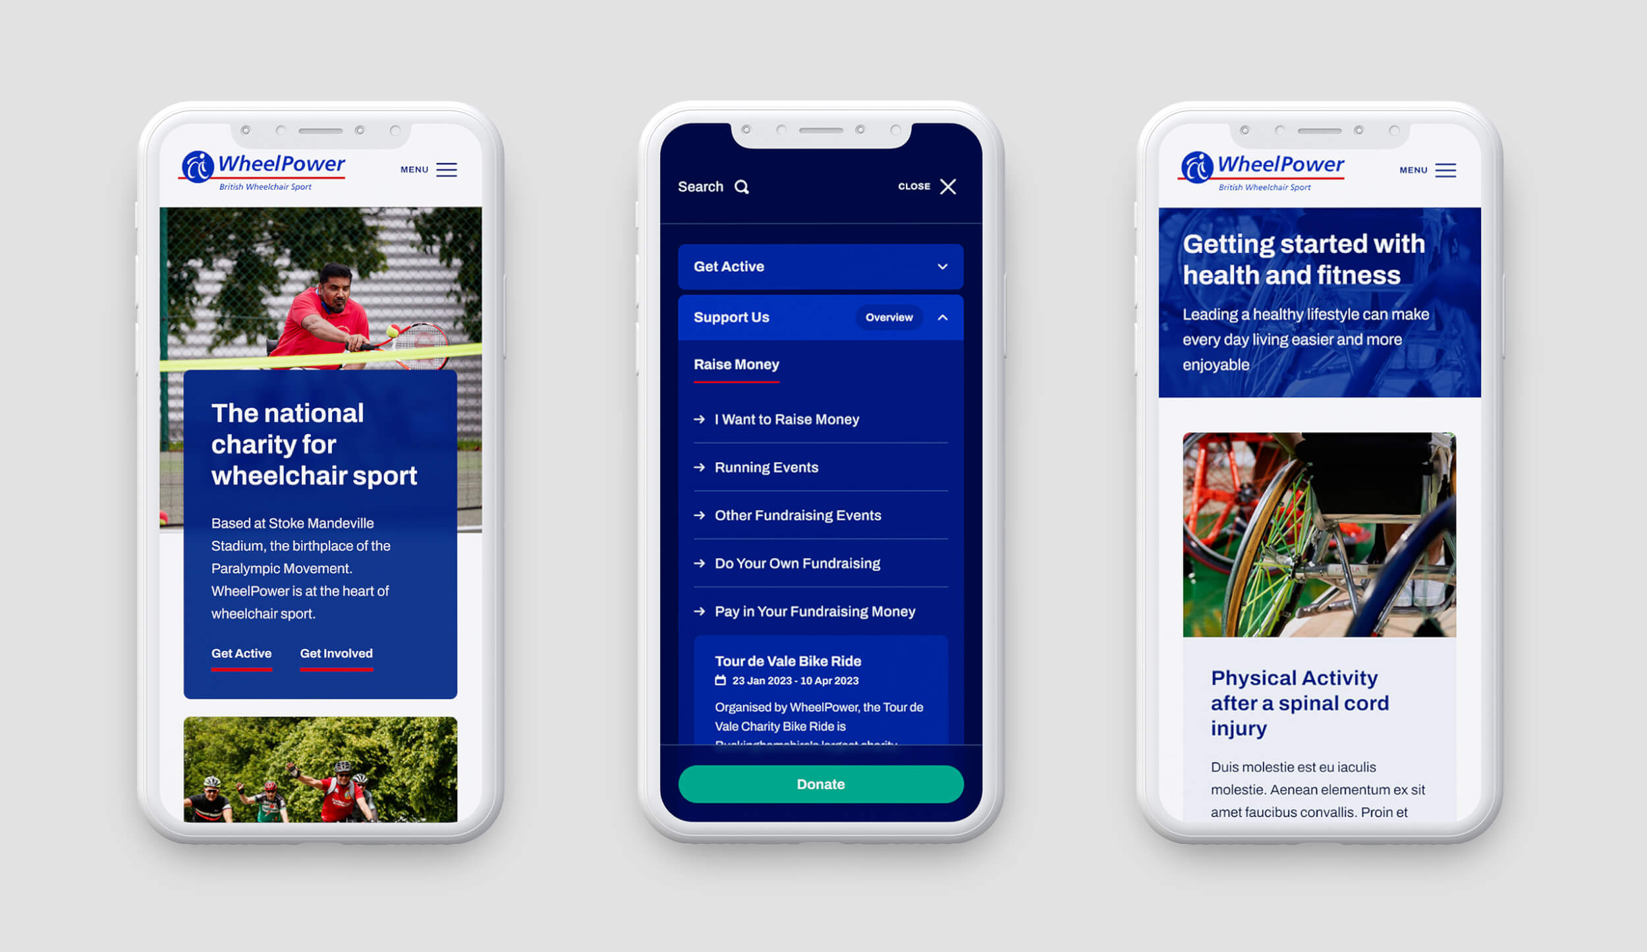Click the arrow icon next to Running Events
The width and height of the screenshot is (1647, 952).
[696, 466]
